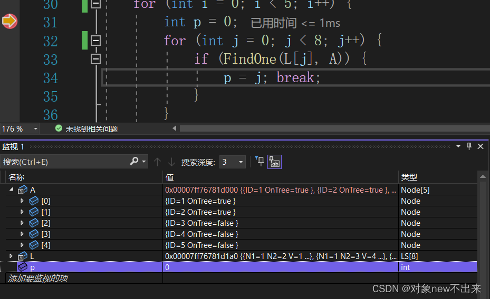Click line number 34 in the gutter
The image size is (490, 299).
[x=50, y=78]
